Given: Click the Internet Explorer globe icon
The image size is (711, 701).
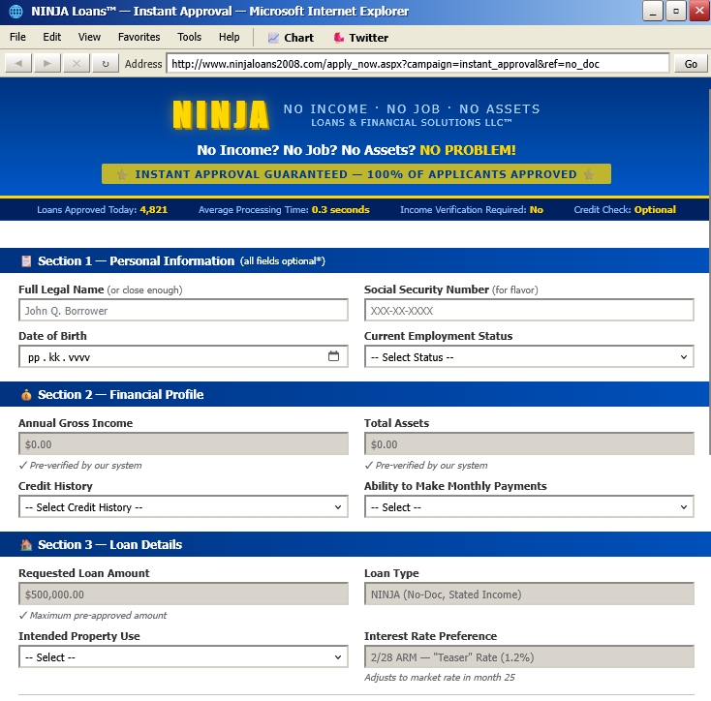Looking at the screenshot, I should (x=15, y=12).
